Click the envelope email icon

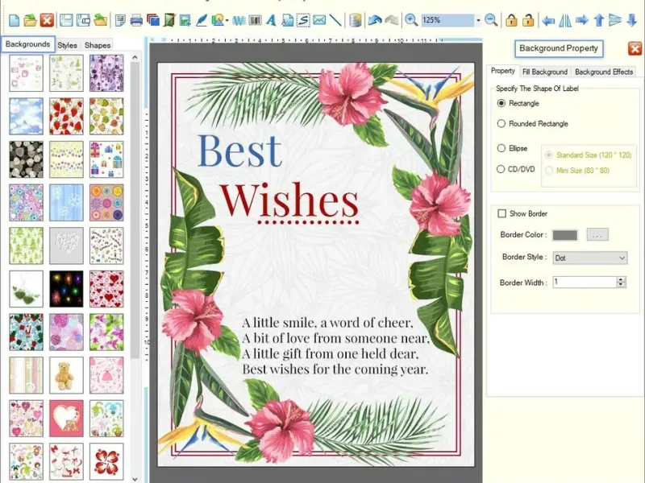(319, 19)
